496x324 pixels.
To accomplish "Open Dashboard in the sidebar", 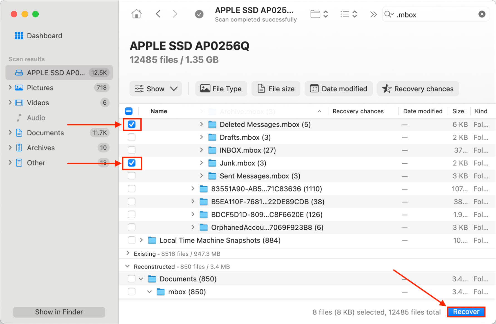I will tap(44, 36).
